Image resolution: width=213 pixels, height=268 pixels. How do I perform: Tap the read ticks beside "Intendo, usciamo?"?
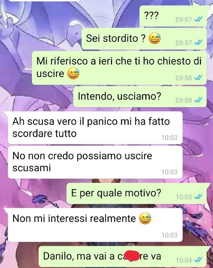pos(198,100)
